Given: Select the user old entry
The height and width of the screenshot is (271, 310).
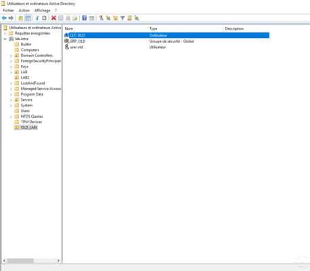Looking at the screenshot, I should (x=76, y=47).
